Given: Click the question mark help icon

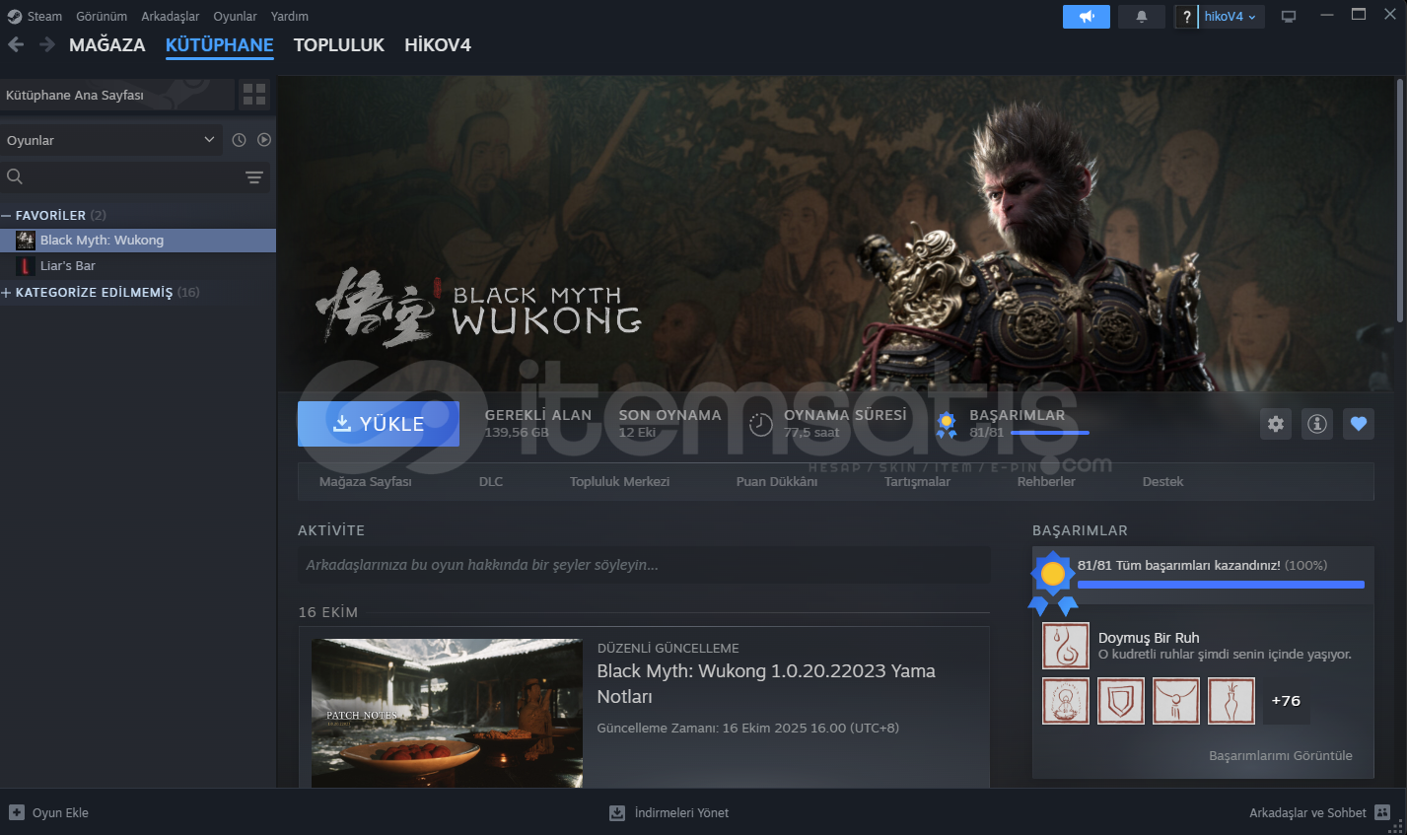Looking at the screenshot, I should click(1186, 17).
